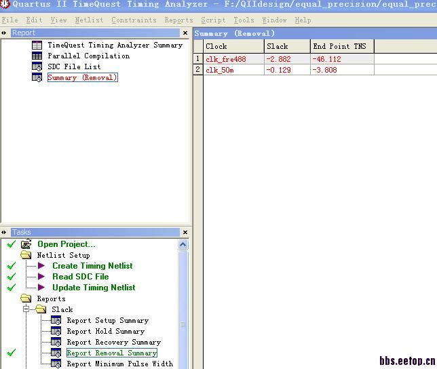
Task: Click the Open Project icon
Action: [x=26, y=244]
